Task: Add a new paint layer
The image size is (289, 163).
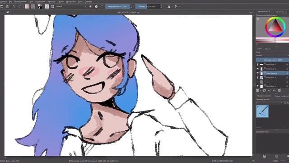Action: pyautogui.click(x=258, y=91)
